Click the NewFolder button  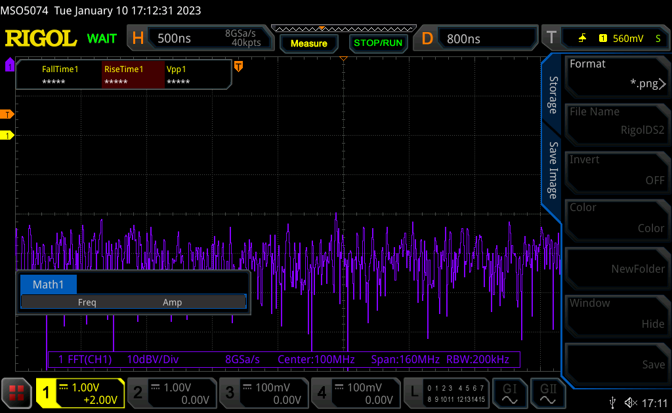[617, 268]
